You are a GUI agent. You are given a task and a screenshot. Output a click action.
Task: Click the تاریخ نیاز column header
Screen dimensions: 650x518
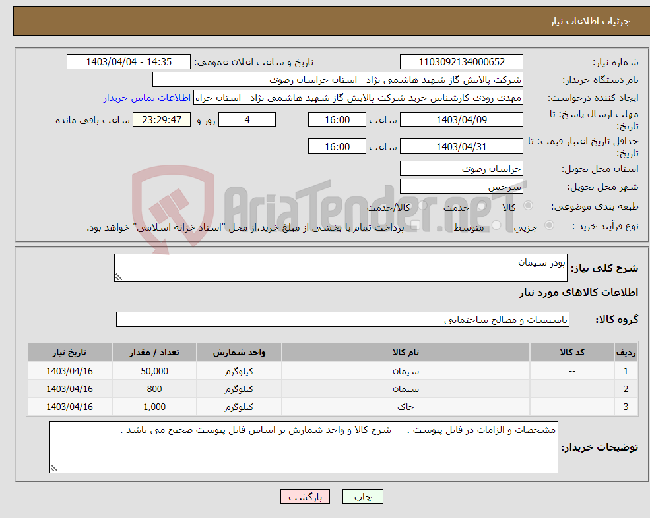(x=70, y=353)
